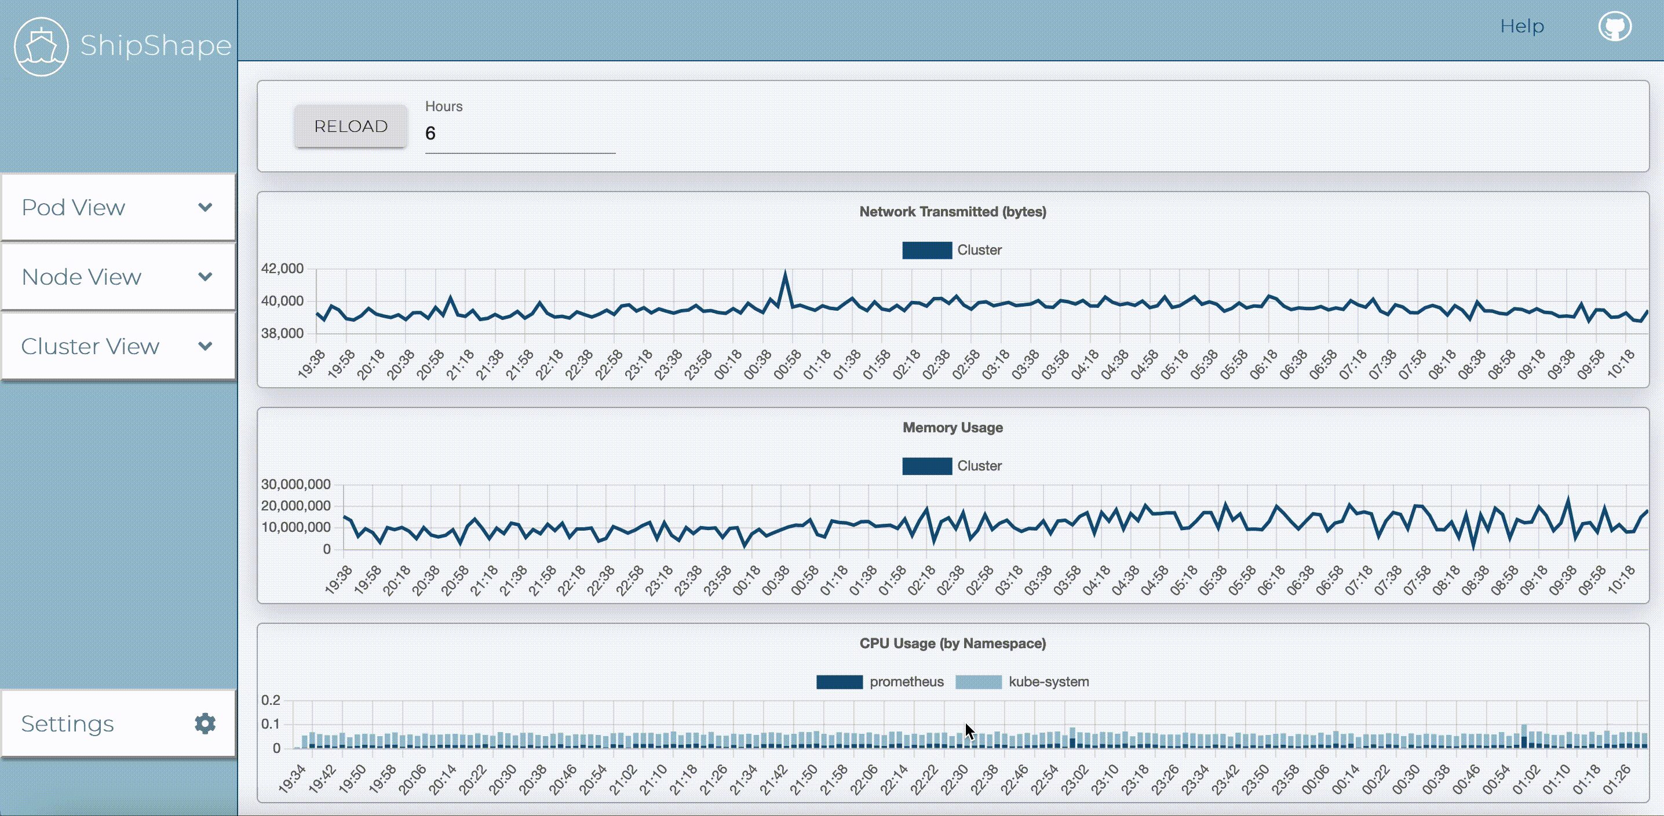Click the ShipShape boat logo icon
The height and width of the screenshot is (816, 1664).
point(41,46)
